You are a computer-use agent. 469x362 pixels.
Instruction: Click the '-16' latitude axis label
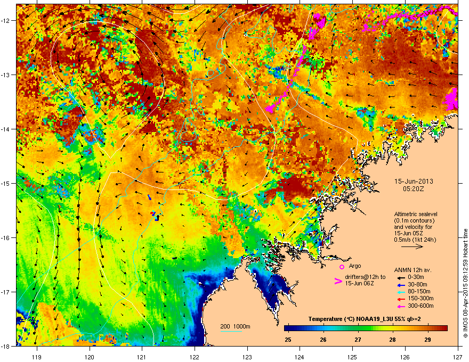click(x=6, y=238)
